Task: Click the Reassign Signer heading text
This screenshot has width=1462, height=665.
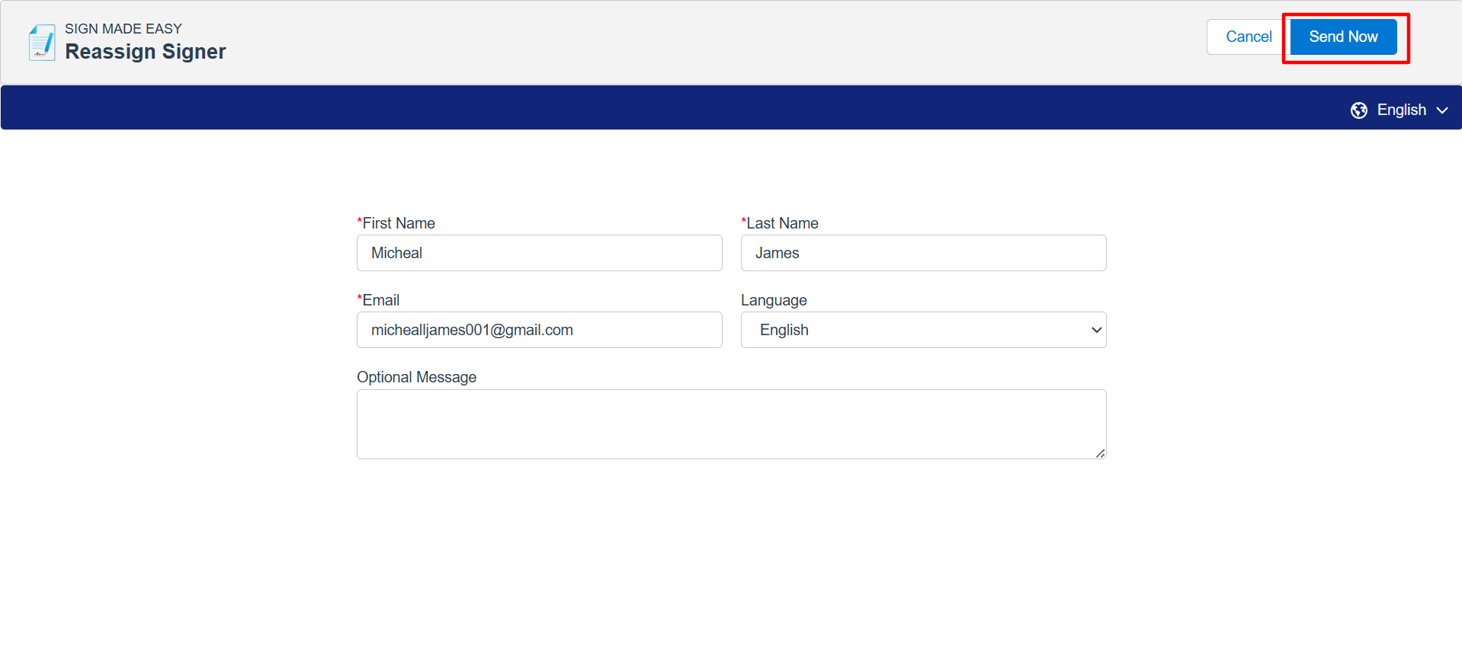Action: [x=146, y=52]
